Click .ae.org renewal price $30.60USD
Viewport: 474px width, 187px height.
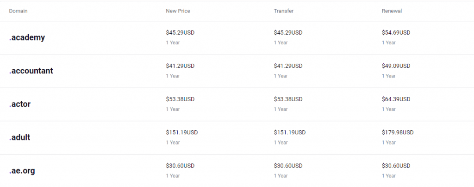(x=396, y=166)
